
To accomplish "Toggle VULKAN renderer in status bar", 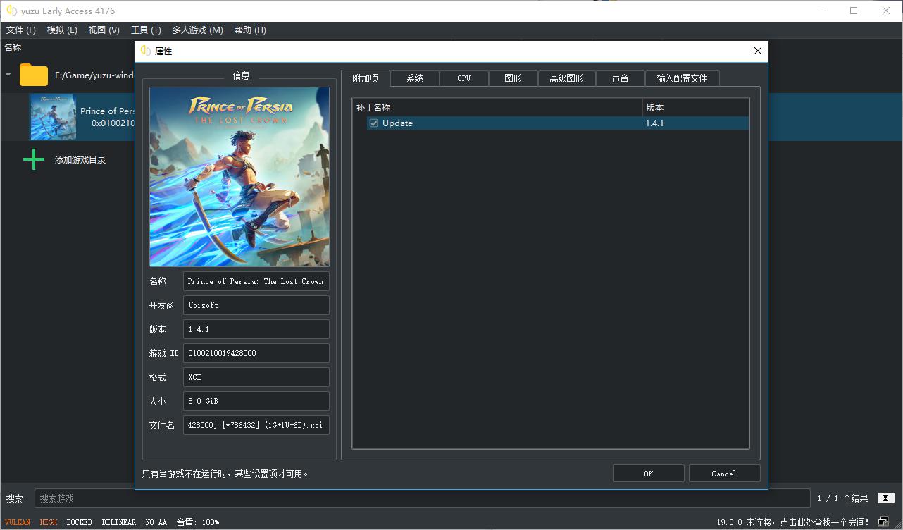I will tap(18, 522).
